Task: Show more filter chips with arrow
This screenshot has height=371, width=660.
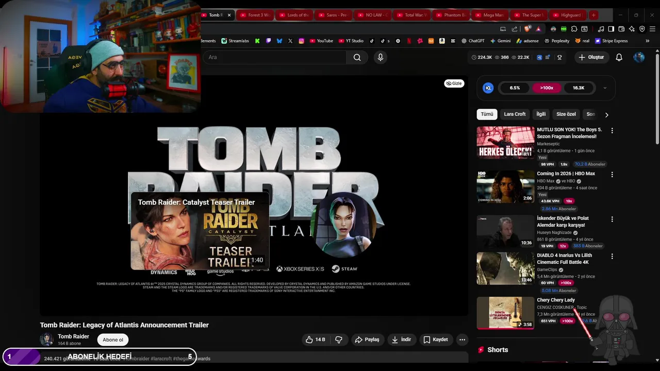Action: tap(606, 115)
